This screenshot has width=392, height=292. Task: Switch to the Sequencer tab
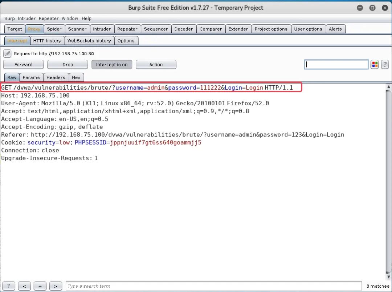point(156,29)
